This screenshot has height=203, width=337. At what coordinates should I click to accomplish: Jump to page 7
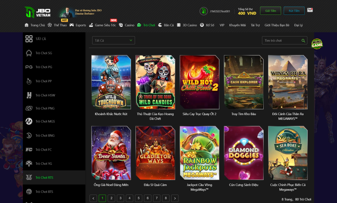tap(157, 198)
